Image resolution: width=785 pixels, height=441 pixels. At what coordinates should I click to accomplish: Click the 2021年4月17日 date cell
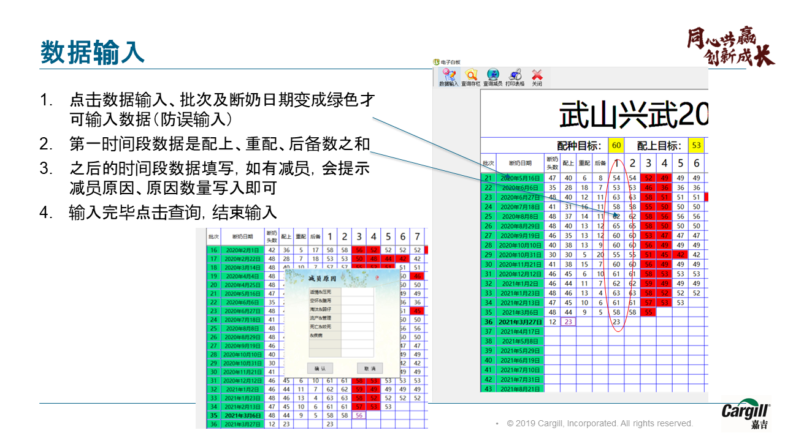tap(520, 331)
